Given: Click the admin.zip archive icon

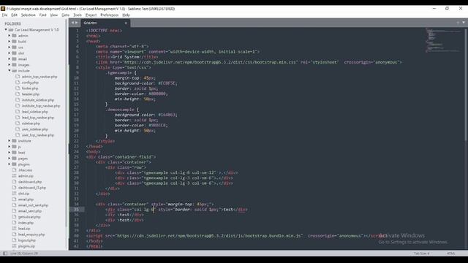Looking at the screenshot, I should tap(14, 176).
